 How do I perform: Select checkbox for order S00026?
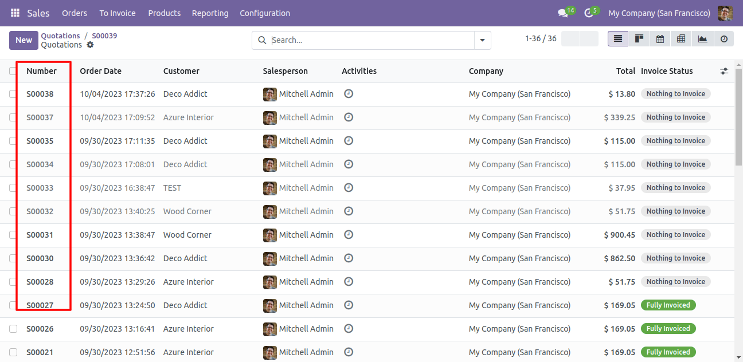pyautogui.click(x=13, y=329)
